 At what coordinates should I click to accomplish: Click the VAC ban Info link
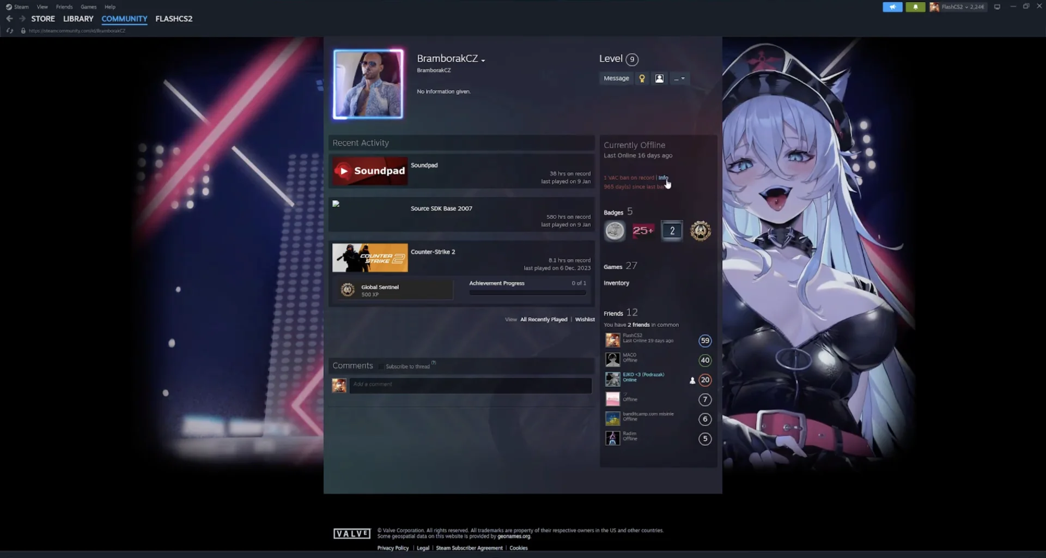pos(663,178)
